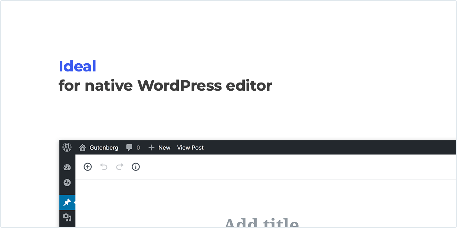
Task: Open content structure details via the info icon
Action: tap(135, 167)
